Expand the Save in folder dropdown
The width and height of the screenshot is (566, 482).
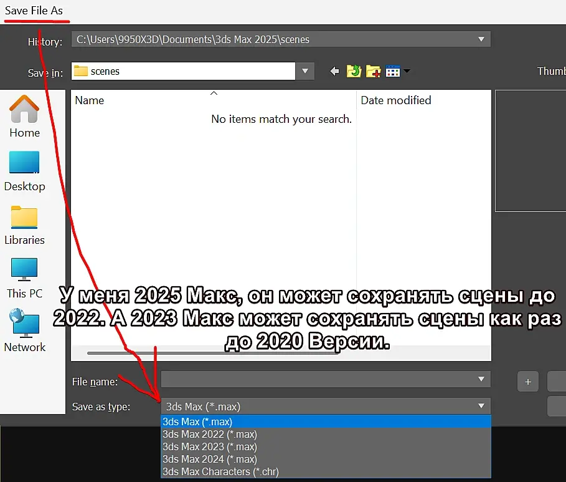click(x=305, y=71)
